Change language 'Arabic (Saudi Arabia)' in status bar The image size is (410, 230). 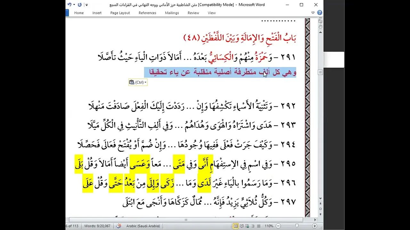143,226
